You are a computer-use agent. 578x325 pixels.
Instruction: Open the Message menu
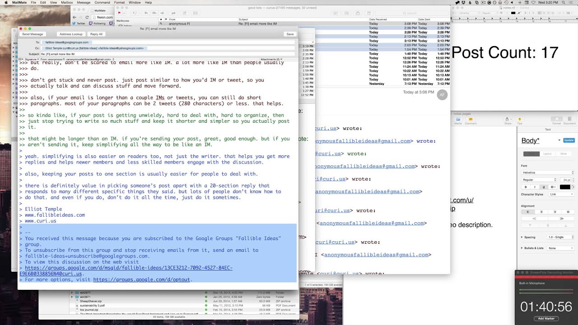pyautogui.click(x=84, y=2)
